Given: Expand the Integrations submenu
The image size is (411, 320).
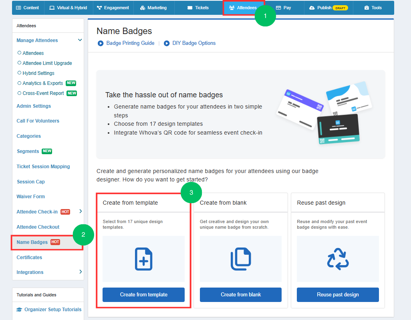Looking at the screenshot, I should (81, 272).
